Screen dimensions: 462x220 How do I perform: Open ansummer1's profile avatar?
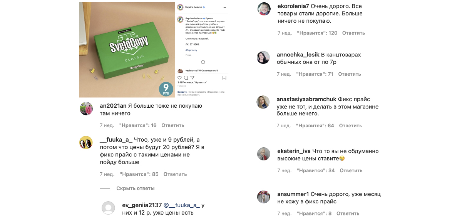click(264, 197)
